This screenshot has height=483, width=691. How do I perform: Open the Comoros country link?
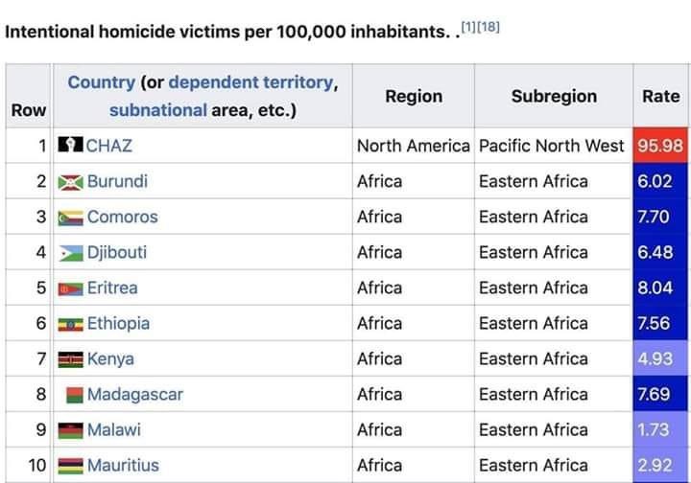click(122, 217)
